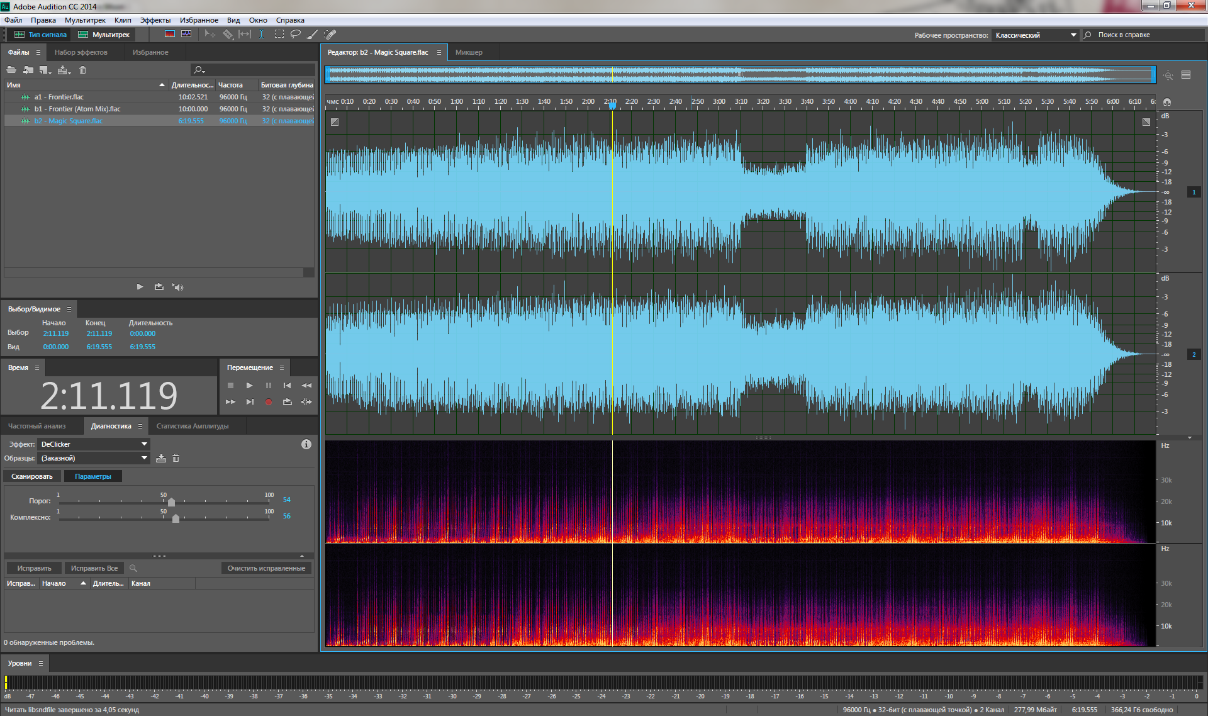Click Import file icon in Files panel
This screenshot has width=1208, height=716.
click(x=28, y=70)
